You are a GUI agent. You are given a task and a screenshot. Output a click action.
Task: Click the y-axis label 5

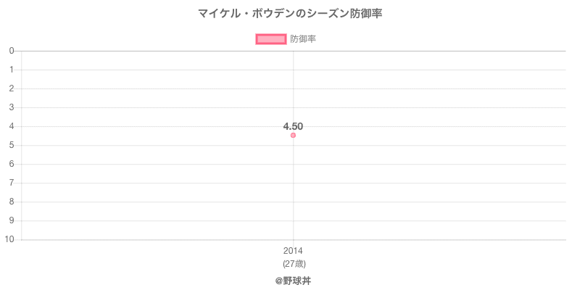[12, 145]
